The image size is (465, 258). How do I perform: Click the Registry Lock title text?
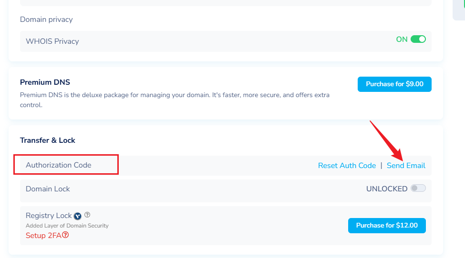click(49, 216)
